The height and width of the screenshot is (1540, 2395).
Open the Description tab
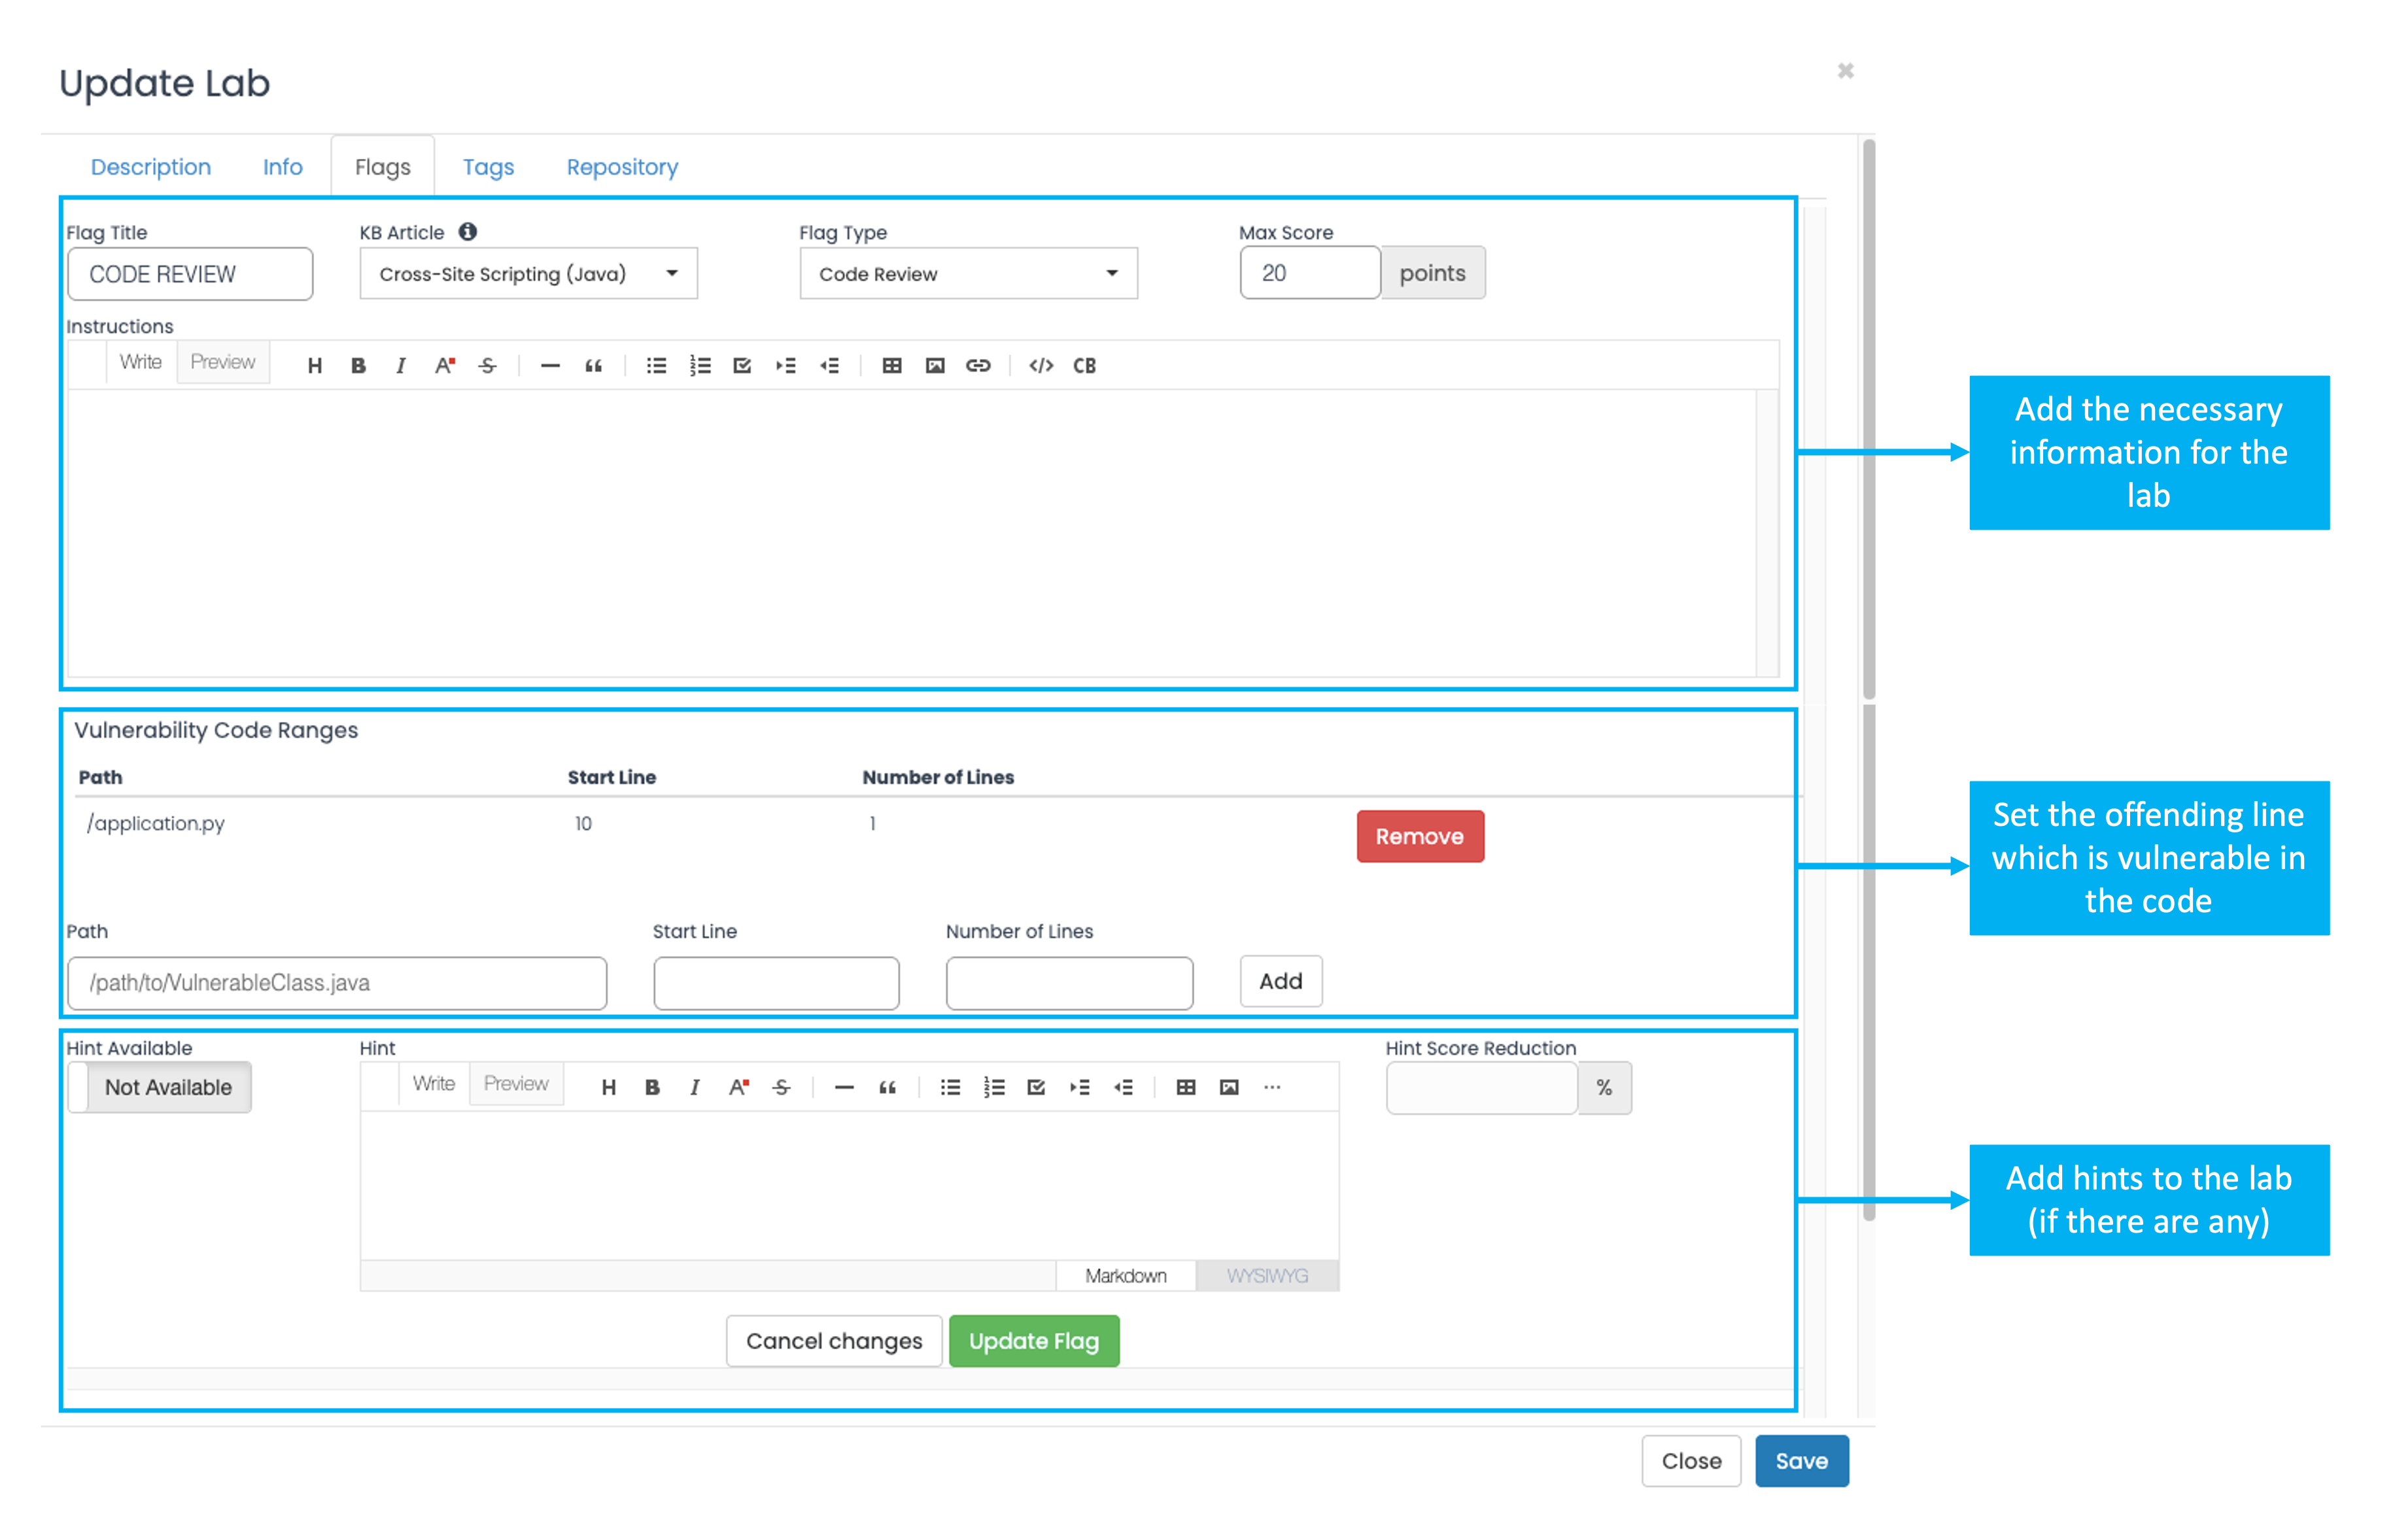pos(151,167)
